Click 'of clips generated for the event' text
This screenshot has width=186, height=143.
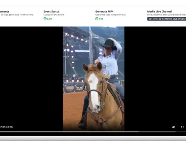tap(17, 15)
